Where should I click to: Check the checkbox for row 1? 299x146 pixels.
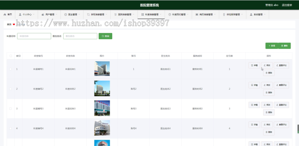11,69
